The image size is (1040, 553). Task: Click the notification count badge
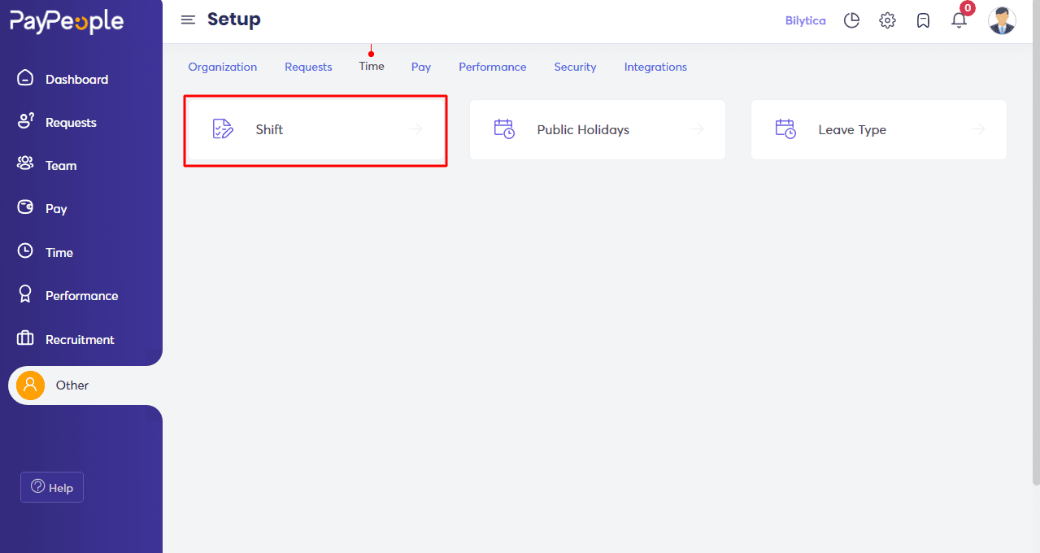(967, 8)
